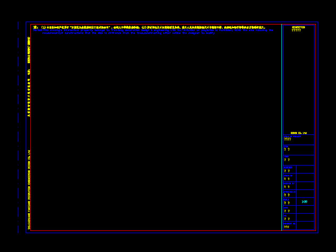This screenshot has height=252, width=336.
Task: Select the cyan scale value in the title block
Action: tap(304, 202)
